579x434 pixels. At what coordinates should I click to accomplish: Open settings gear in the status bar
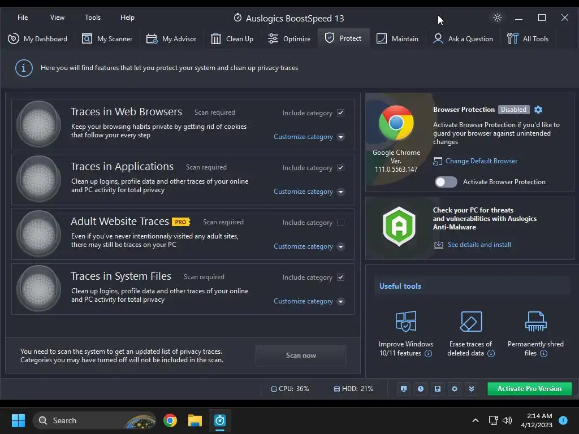click(455, 389)
